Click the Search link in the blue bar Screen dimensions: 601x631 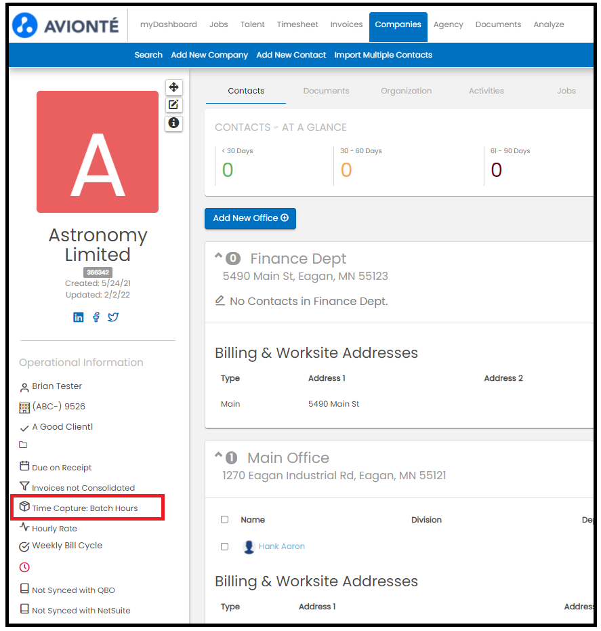pos(148,55)
